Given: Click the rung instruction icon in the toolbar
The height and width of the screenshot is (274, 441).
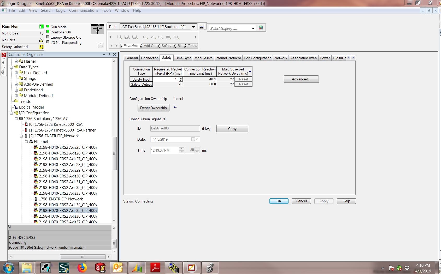Looking at the screenshot, I should coord(120,37).
